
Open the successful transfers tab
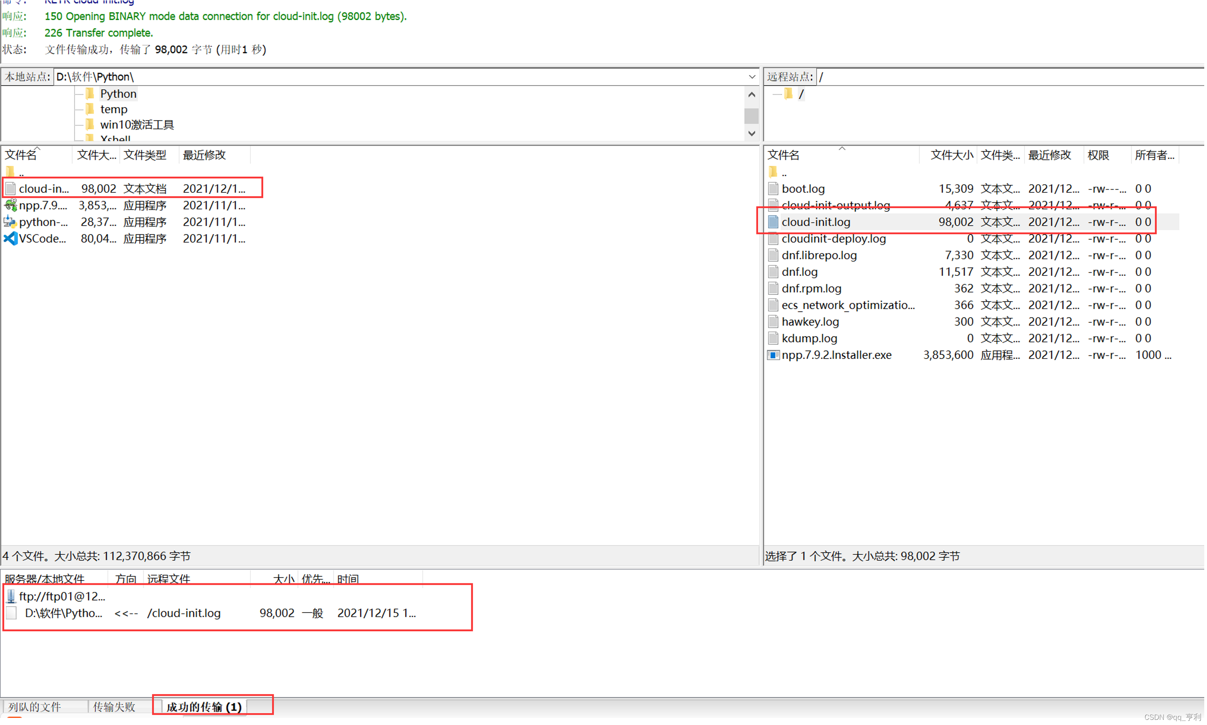[204, 706]
